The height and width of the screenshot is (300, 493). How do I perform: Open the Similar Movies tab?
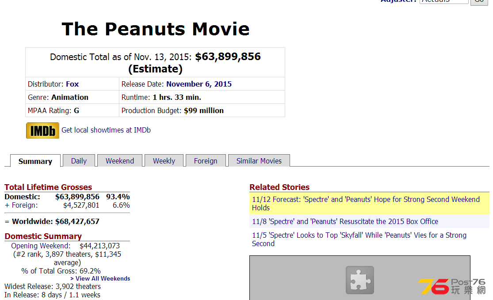pos(259,161)
